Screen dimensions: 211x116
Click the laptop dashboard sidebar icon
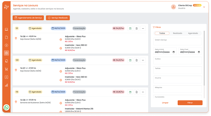tap(7, 29)
